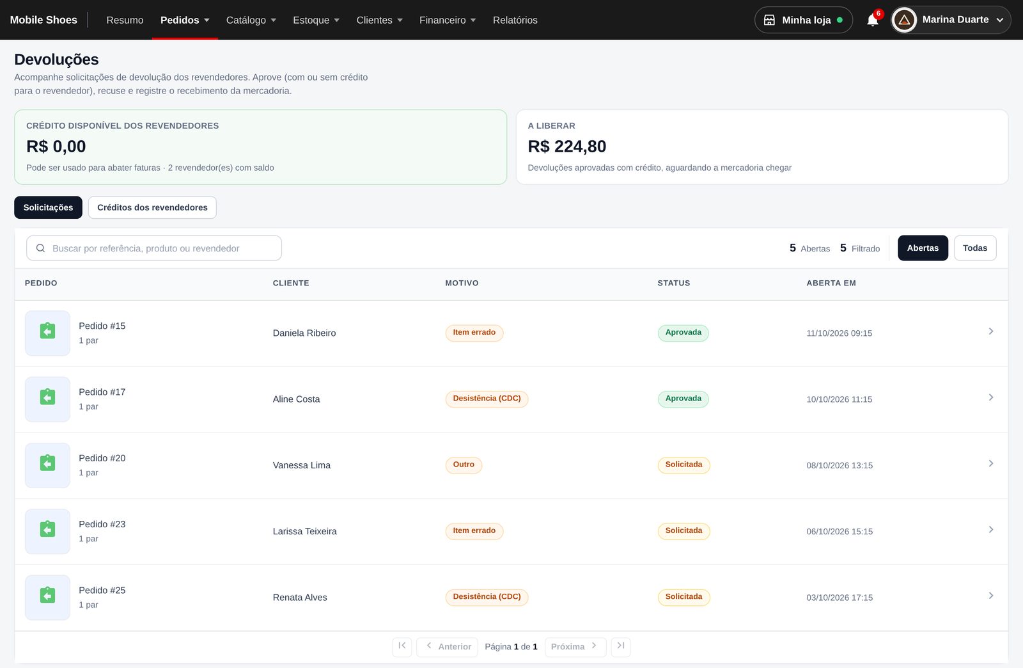The image size is (1023, 668).
Task: Expand the Catálogo dropdown menu
Action: click(x=251, y=20)
